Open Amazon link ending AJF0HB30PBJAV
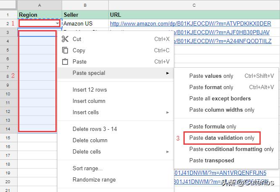Screen dimensions: 280x192 point(221,32)
